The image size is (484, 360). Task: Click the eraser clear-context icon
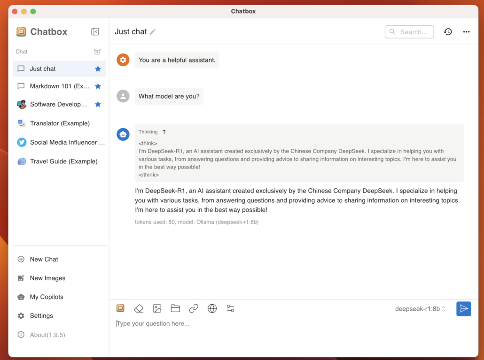click(139, 308)
